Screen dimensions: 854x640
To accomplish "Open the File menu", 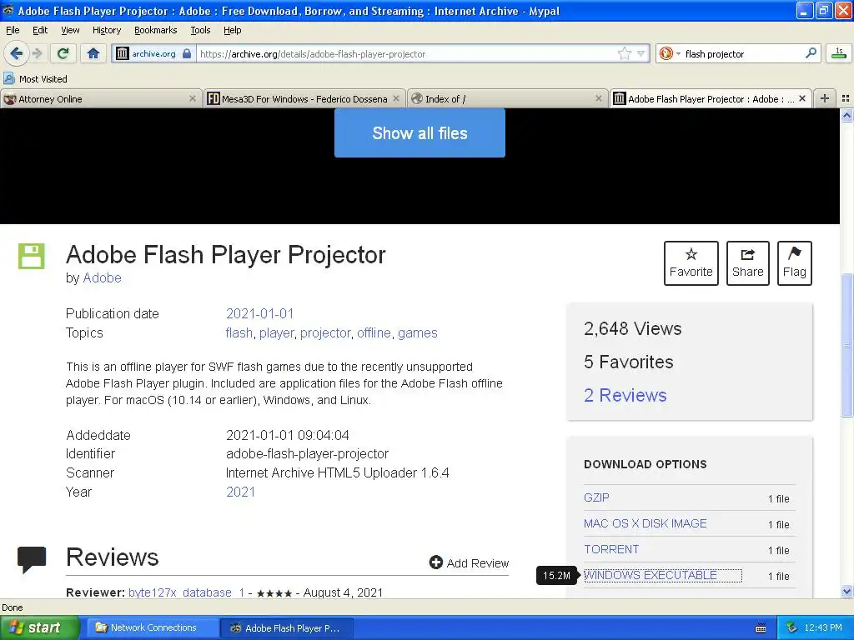I will 13,30.
